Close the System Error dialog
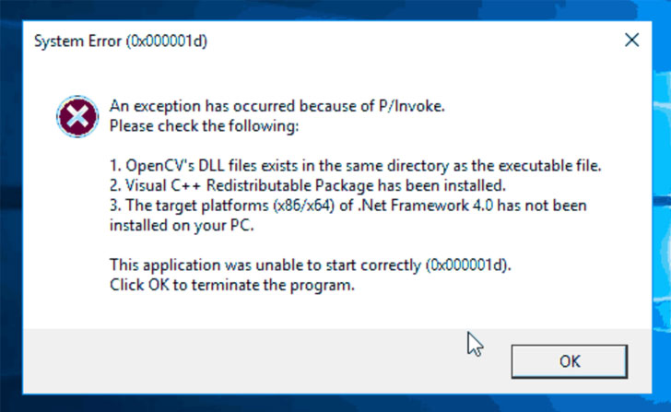This screenshot has width=671, height=412. 631,41
